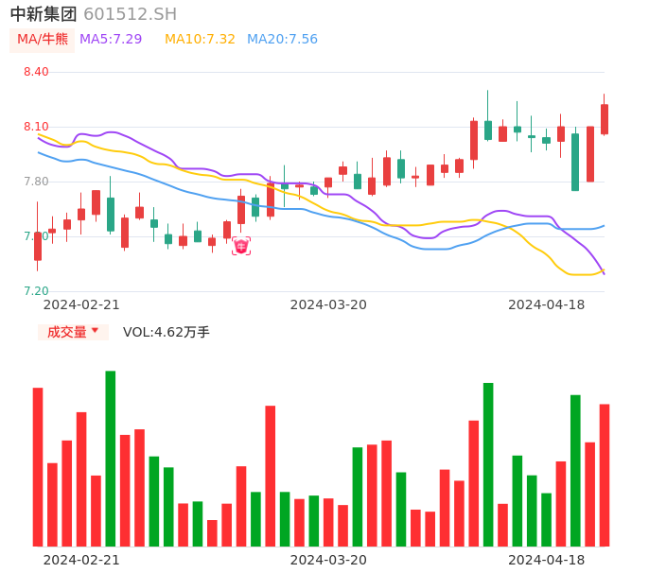This screenshot has width=649, height=573.
Task: Click the 601512.SH stock code
Action: (130, 14)
